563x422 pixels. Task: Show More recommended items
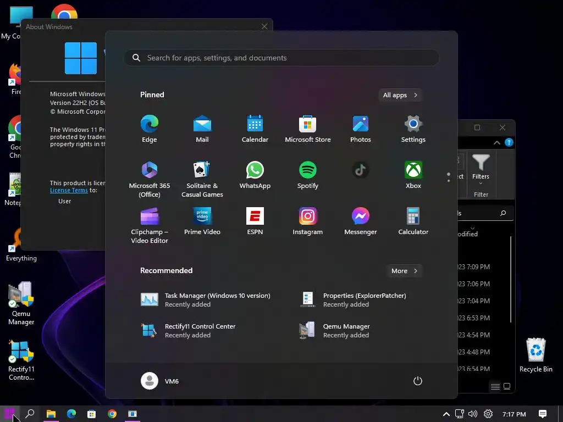click(404, 271)
